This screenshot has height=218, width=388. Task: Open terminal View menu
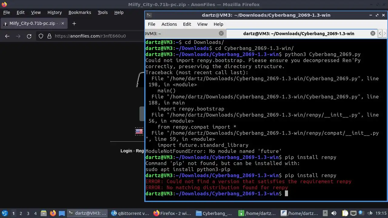[x=202, y=24]
